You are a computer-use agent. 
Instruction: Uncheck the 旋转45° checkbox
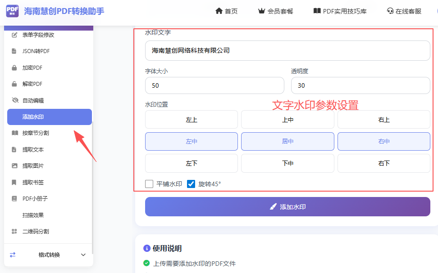(191, 184)
